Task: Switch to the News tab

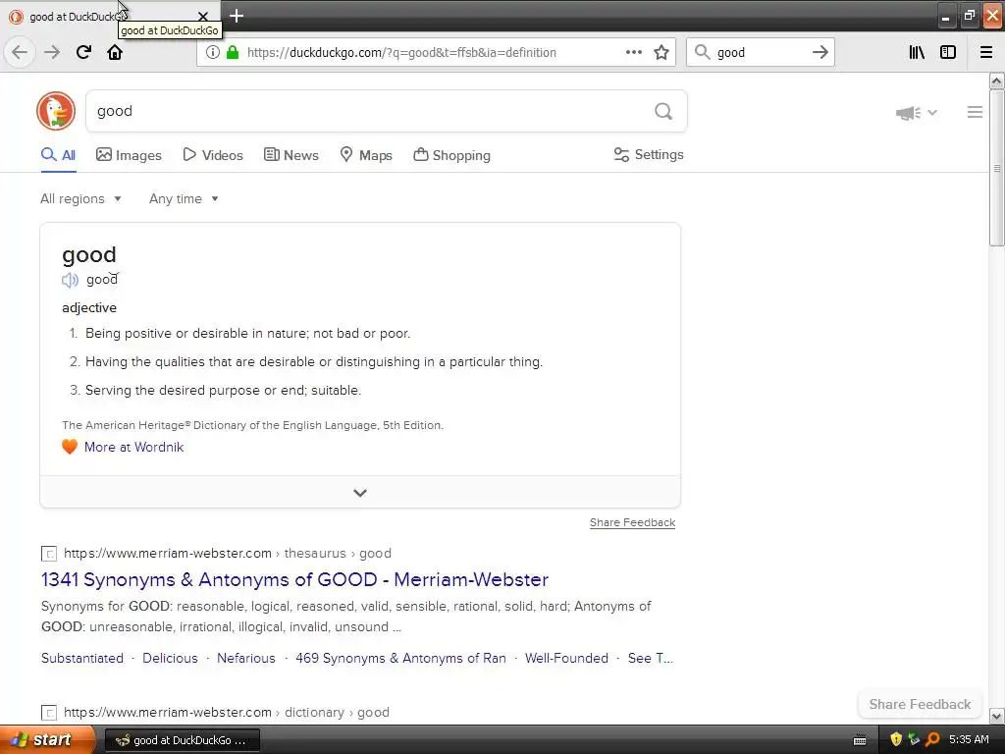Action: pyautogui.click(x=291, y=155)
